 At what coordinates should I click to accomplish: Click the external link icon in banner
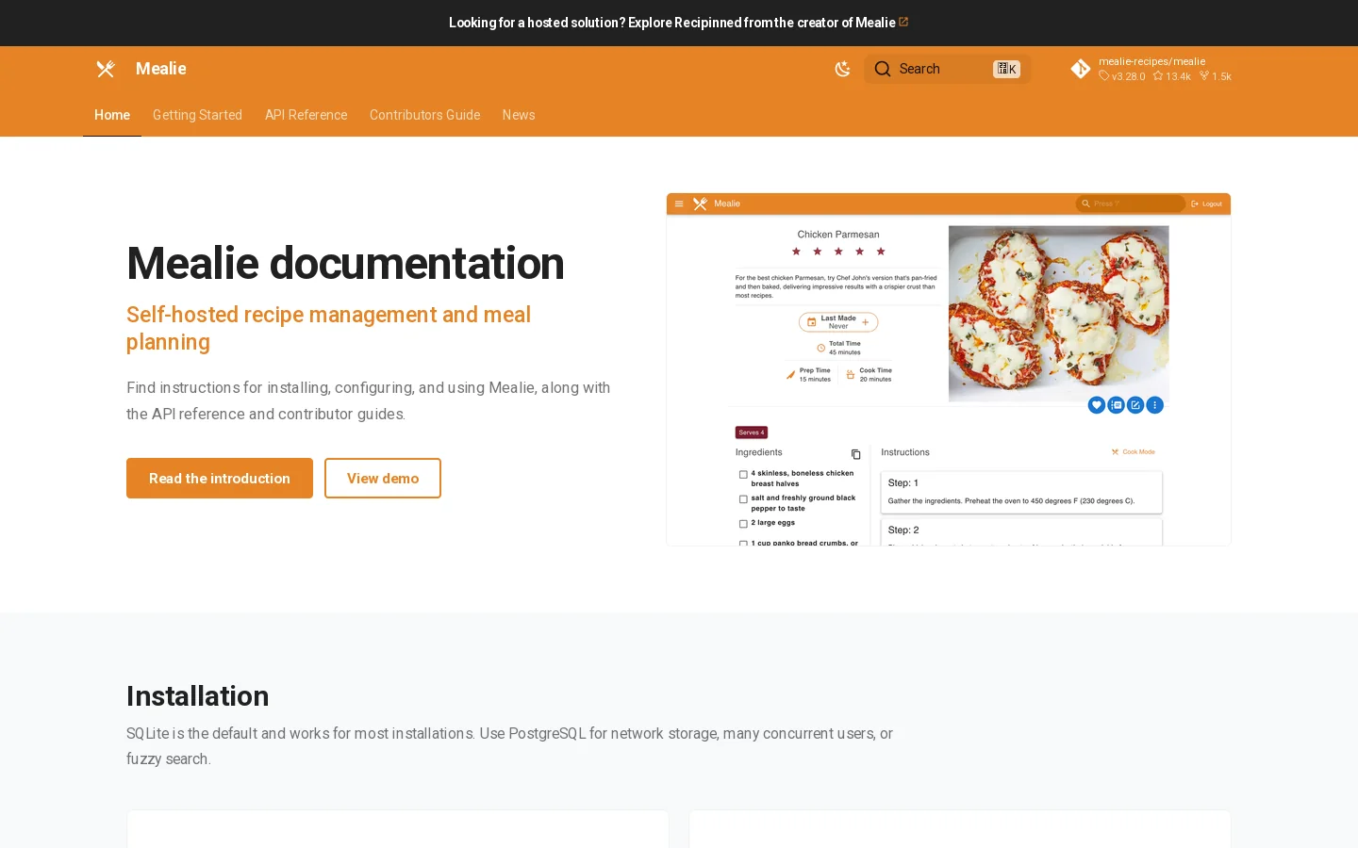(x=903, y=22)
